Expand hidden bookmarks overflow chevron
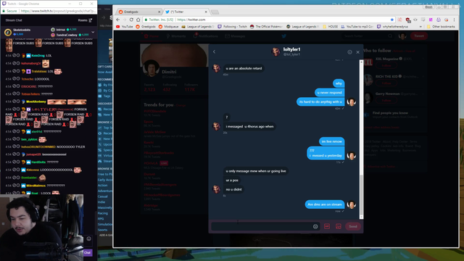The height and width of the screenshot is (261, 464). pyautogui.click(x=420, y=27)
